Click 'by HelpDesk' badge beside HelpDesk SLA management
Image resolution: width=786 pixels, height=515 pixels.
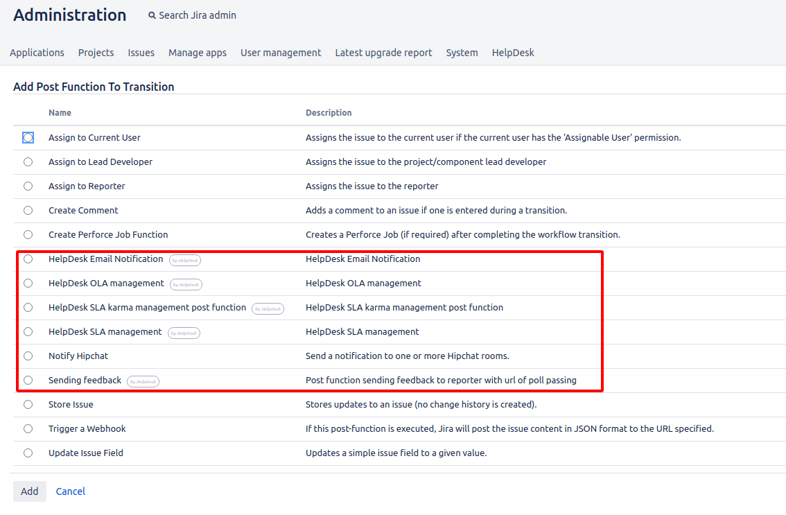click(184, 333)
